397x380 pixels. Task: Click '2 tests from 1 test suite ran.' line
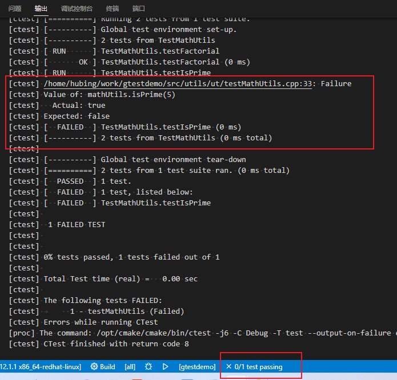149,171
